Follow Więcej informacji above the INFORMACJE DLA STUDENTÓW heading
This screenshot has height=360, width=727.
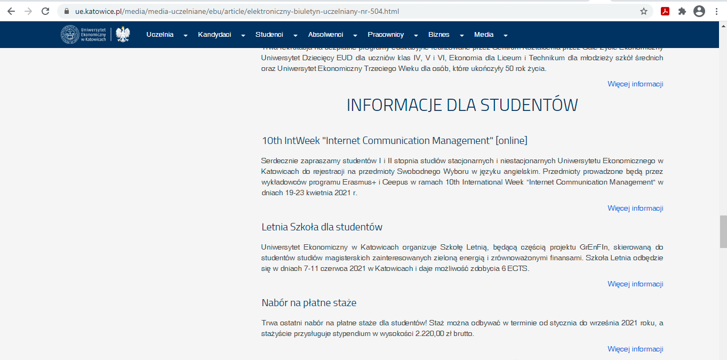click(635, 84)
